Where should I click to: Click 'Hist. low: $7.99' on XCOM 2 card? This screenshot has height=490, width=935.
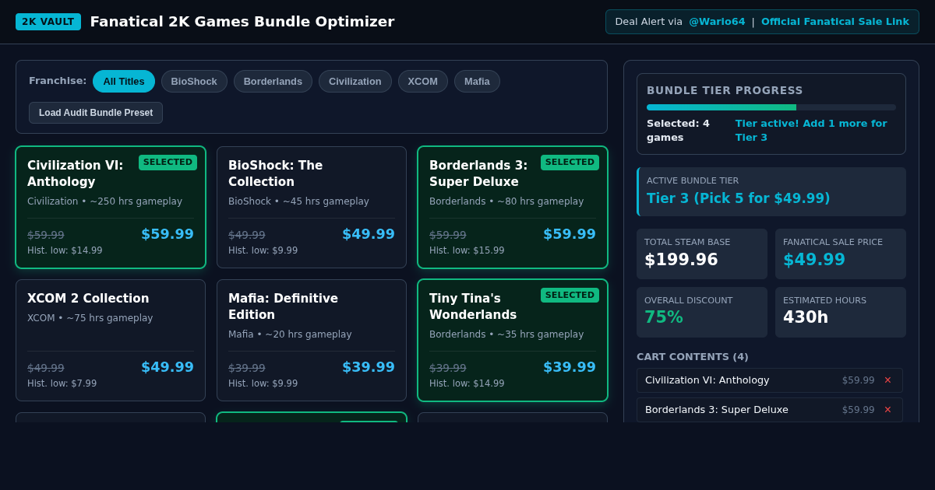[x=62, y=383]
